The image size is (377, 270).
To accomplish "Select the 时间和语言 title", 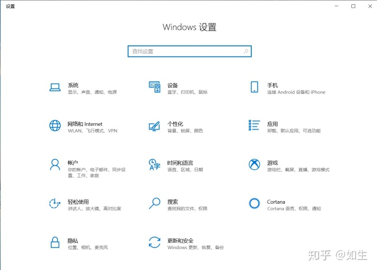I will 180,163.
